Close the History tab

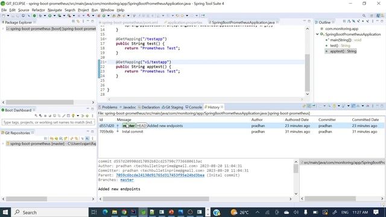click(x=222, y=107)
